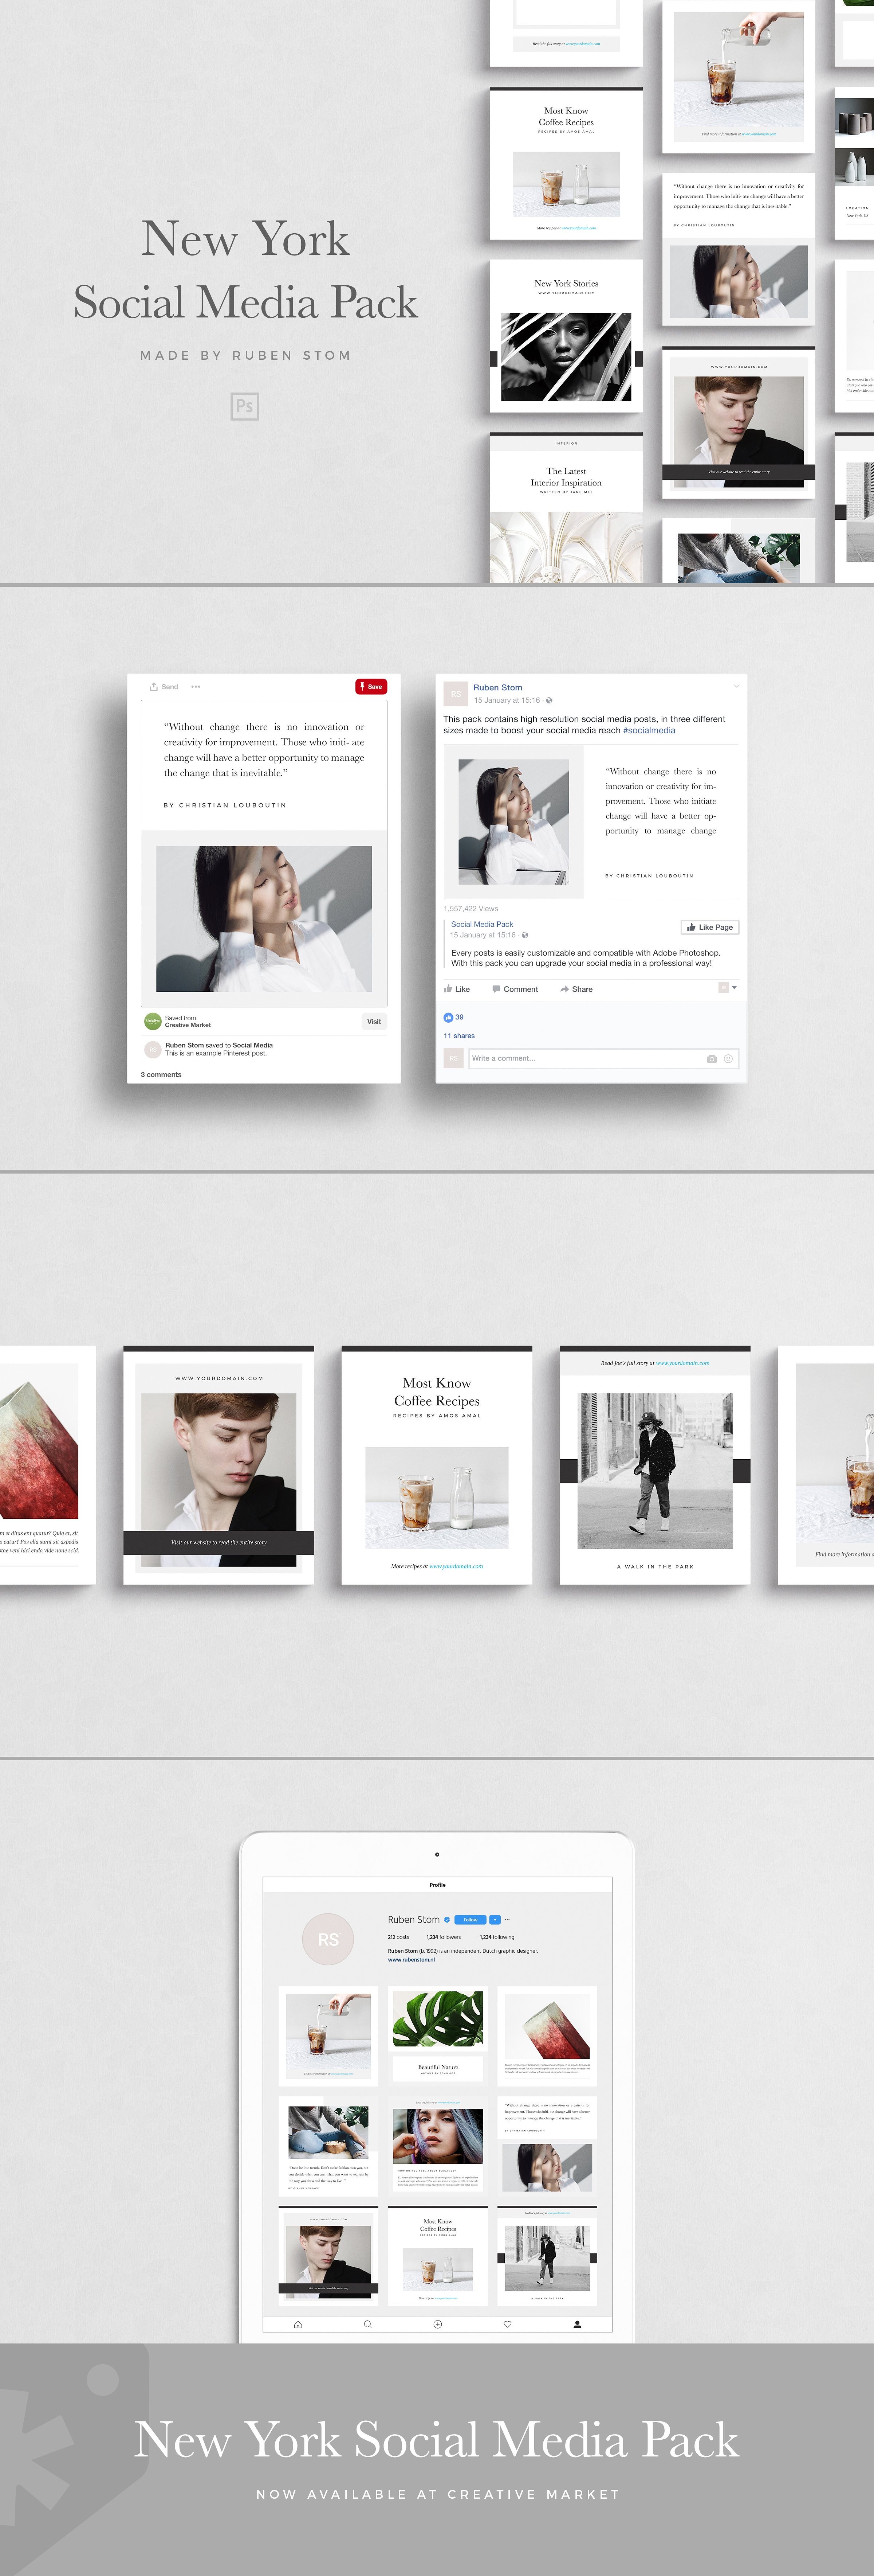The image size is (874, 2576).
Task: Click '1,234 following' on the profile
Action: [x=497, y=1937]
